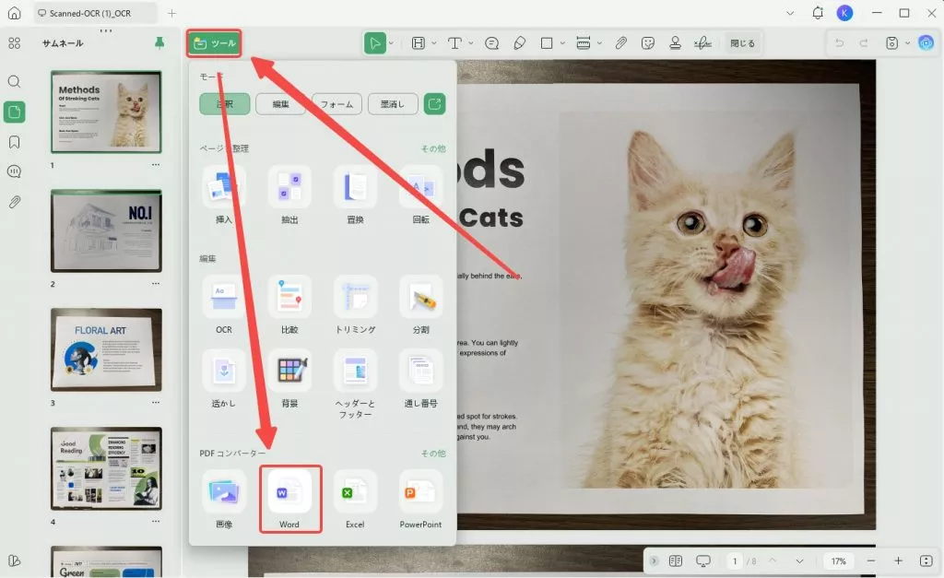This screenshot has height=578, width=944.
Task: Select the rectangle shape tool
Action: [547, 43]
